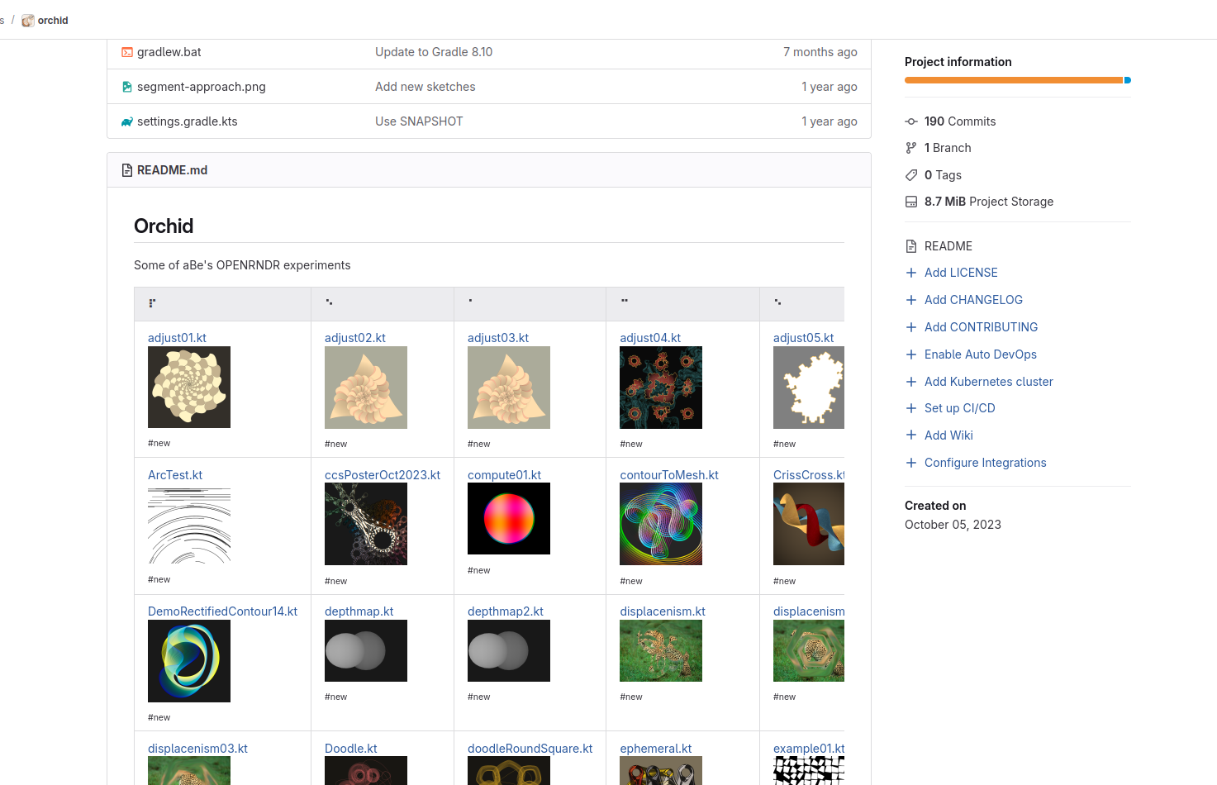View the 1 Branch page
The image size is (1217, 785).
click(x=948, y=148)
